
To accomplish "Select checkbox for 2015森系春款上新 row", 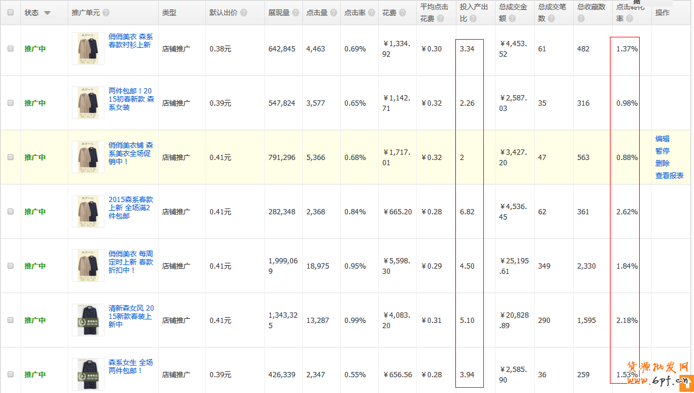I will [11, 211].
